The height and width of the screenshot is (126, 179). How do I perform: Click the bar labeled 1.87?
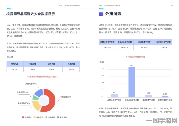point(148,96)
